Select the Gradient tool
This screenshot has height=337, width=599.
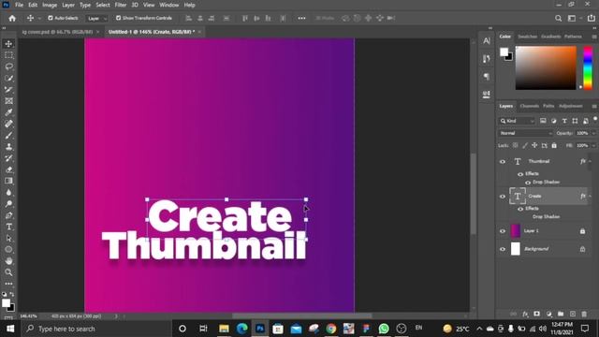(8, 181)
